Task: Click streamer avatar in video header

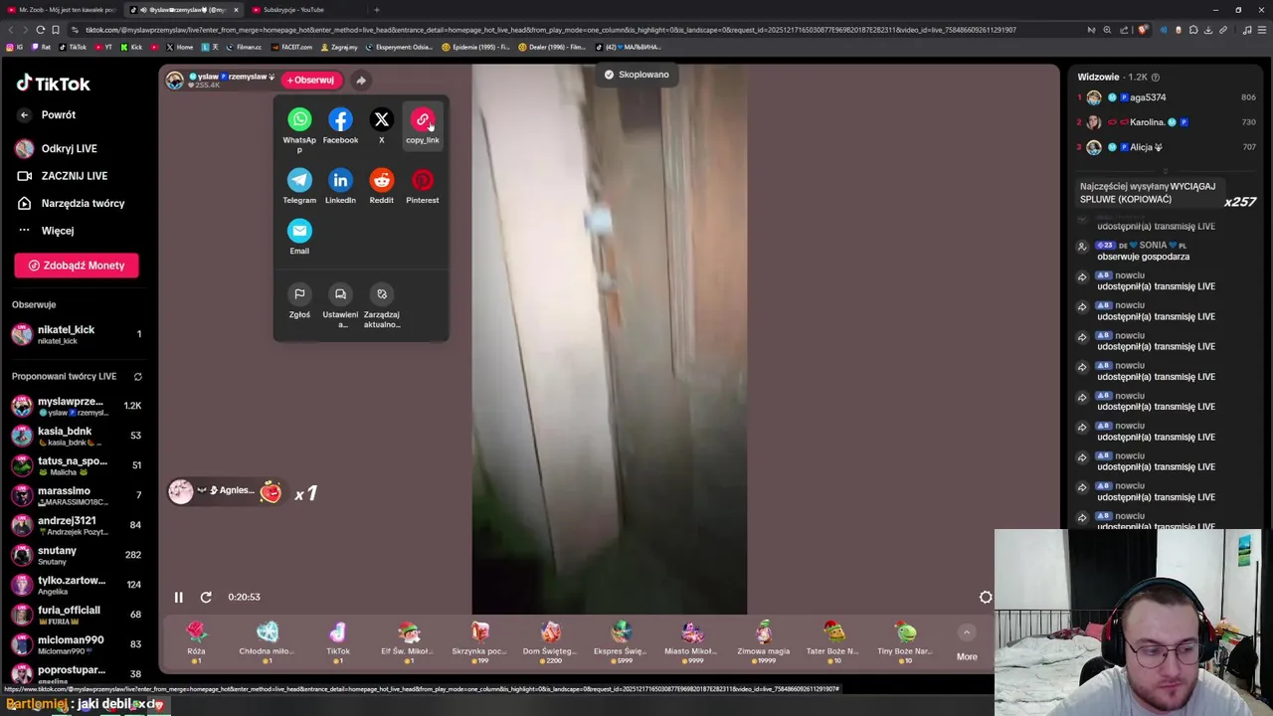Action: click(x=175, y=81)
